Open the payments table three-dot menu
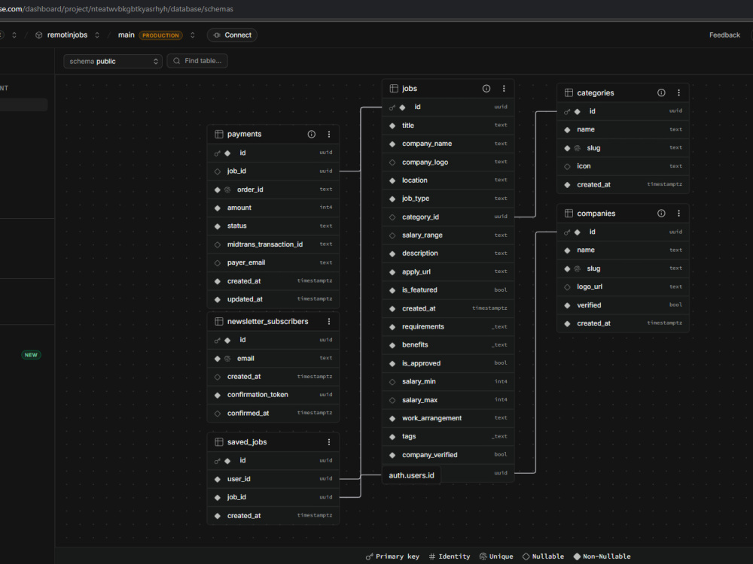Screen dimensions: 753x564 329,135
